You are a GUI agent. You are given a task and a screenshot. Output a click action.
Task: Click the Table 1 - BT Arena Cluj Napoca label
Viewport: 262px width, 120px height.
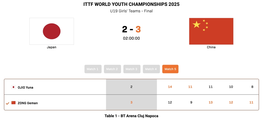click(x=131, y=116)
